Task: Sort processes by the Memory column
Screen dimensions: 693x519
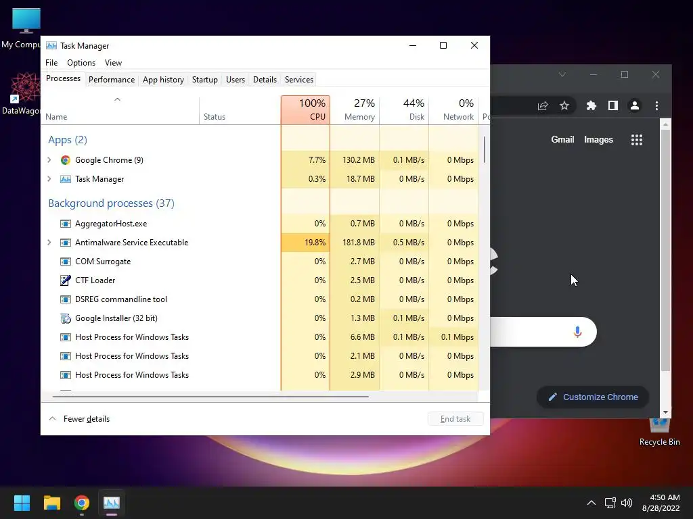Action: coord(355,110)
